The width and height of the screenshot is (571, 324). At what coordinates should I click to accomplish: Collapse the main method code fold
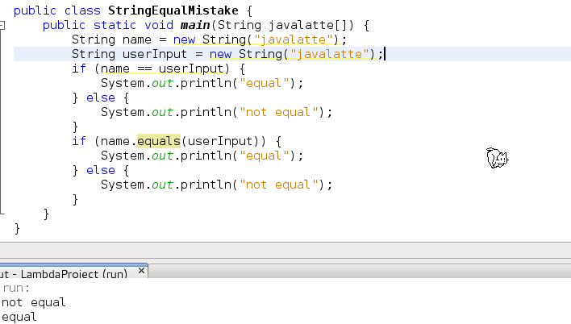point(2,26)
